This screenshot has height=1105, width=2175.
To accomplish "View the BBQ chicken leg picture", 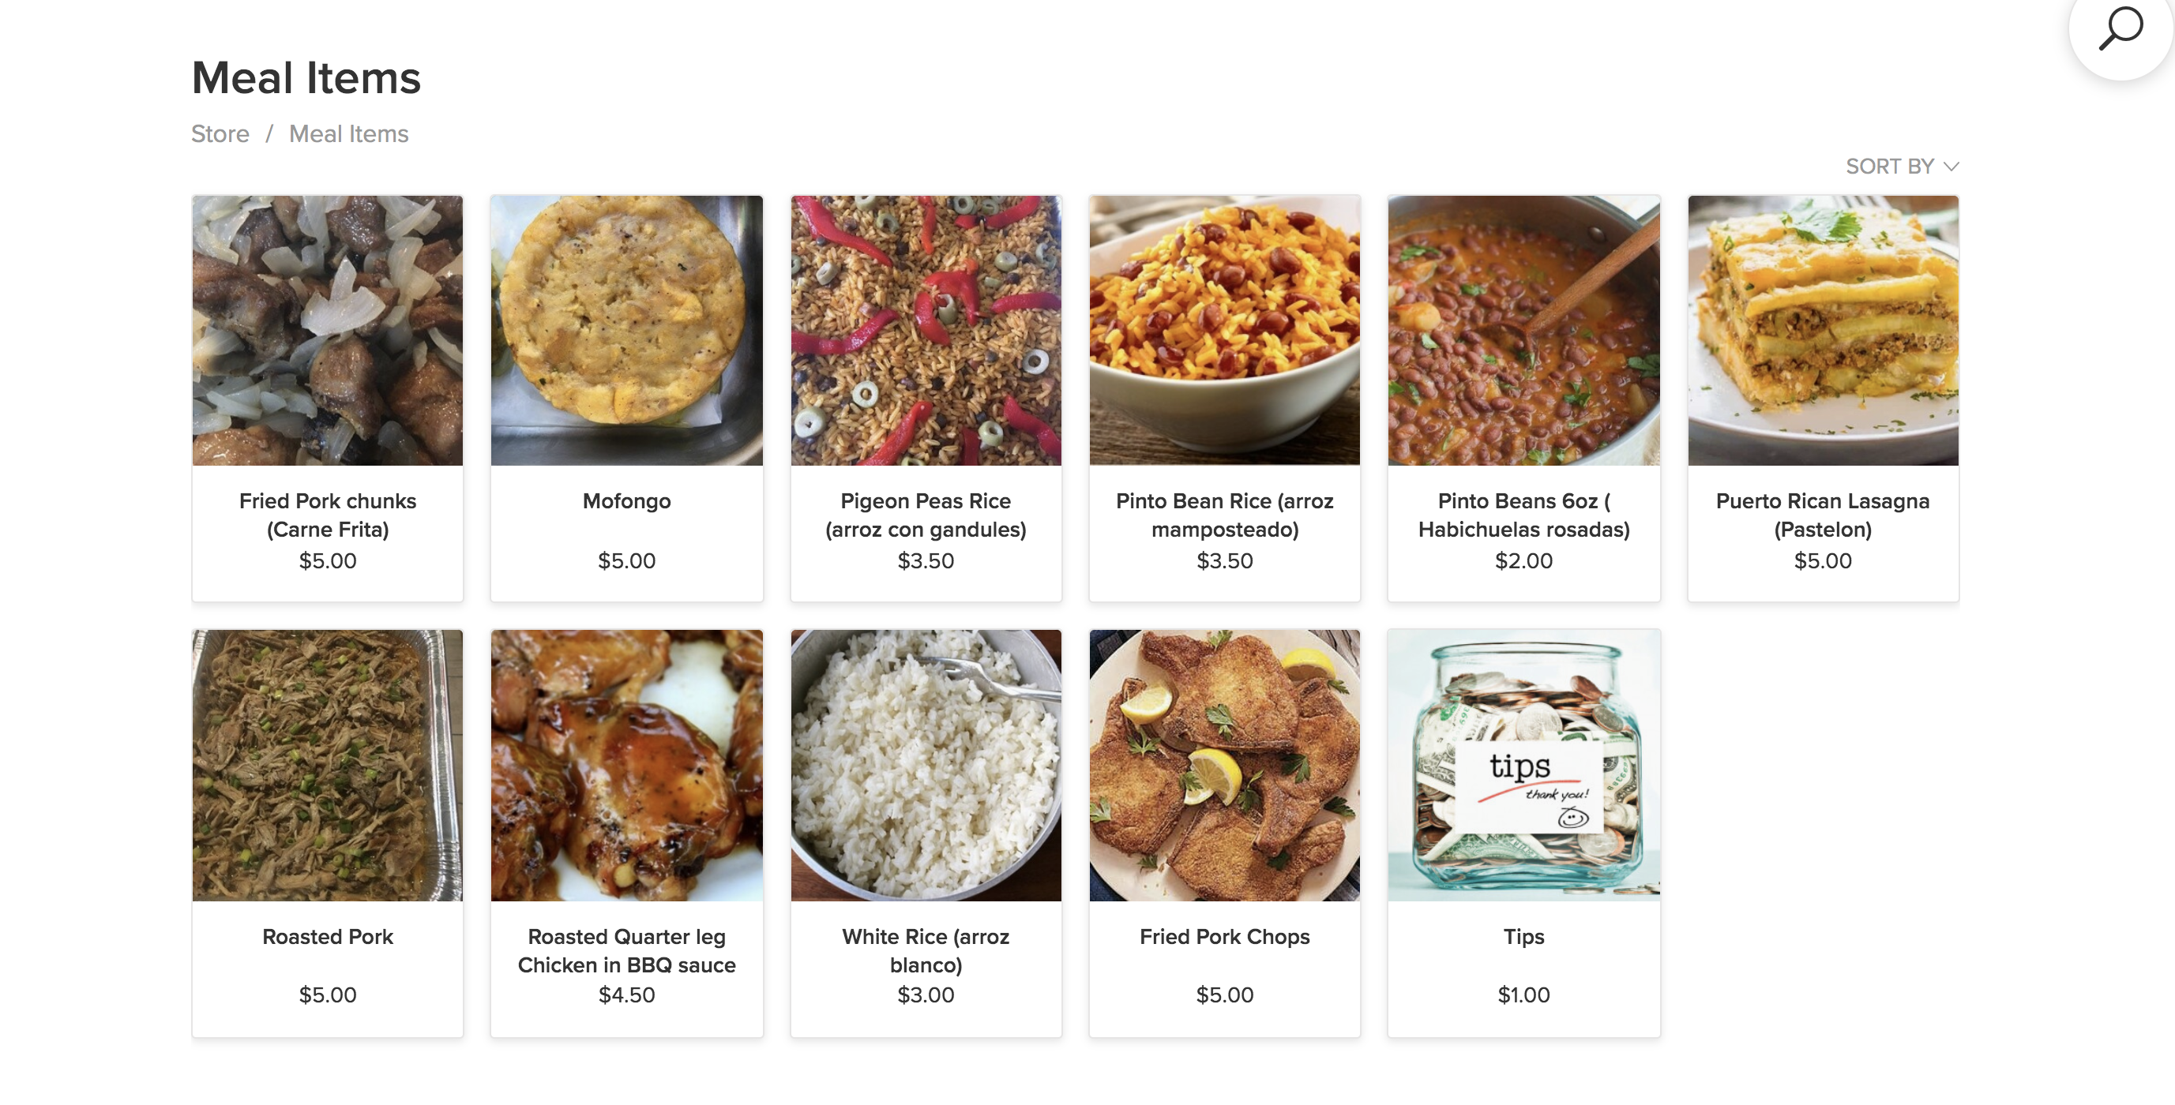I will (626, 765).
